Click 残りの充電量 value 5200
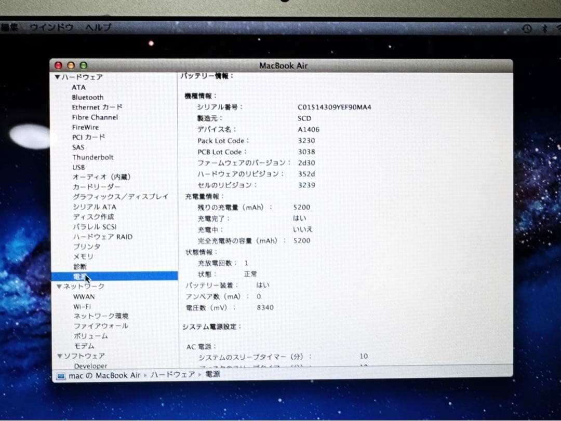This screenshot has height=421, width=561. (302, 207)
